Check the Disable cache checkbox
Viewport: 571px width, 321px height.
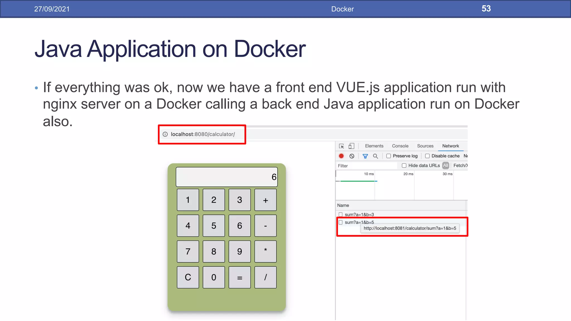(427, 156)
